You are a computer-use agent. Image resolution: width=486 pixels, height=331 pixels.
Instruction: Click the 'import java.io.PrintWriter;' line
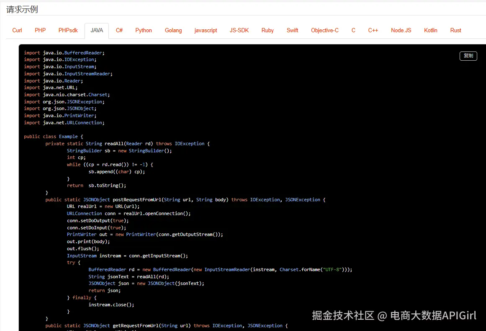click(x=60, y=115)
